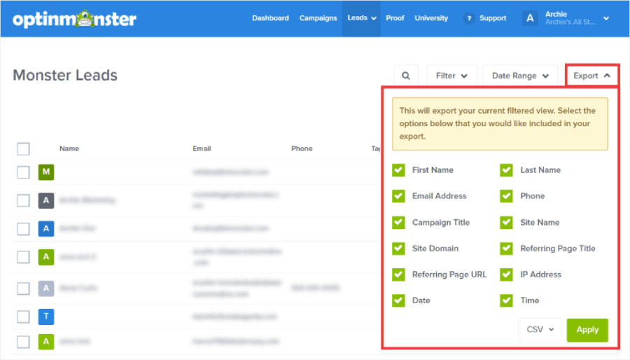Toggle the Date export checkbox

[x=398, y=300]
